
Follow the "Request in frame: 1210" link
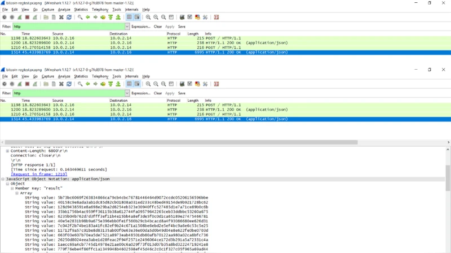tap(39, 174)
